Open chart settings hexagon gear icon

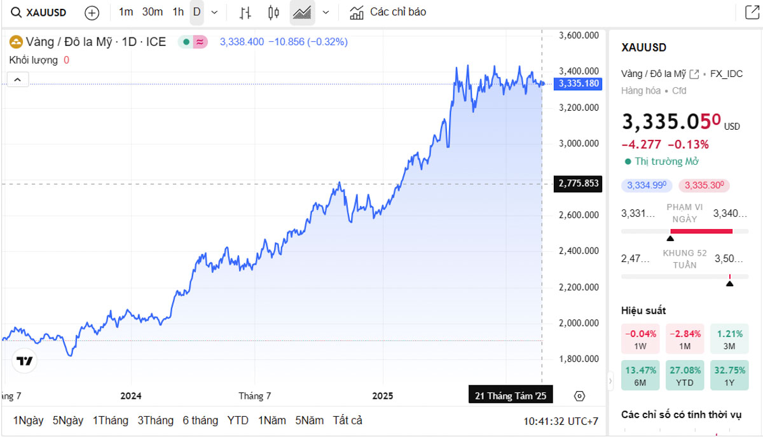[x=579, y=396]
